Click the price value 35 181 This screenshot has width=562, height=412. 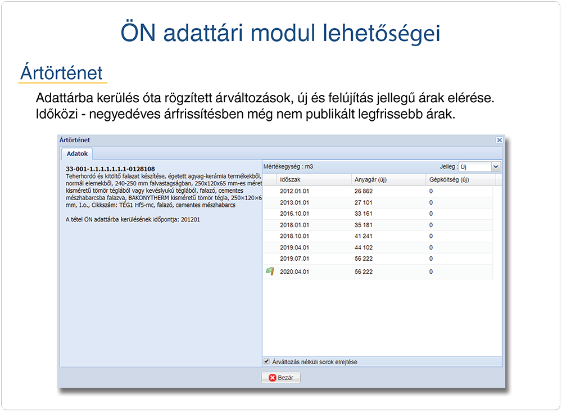click(364, 225)
